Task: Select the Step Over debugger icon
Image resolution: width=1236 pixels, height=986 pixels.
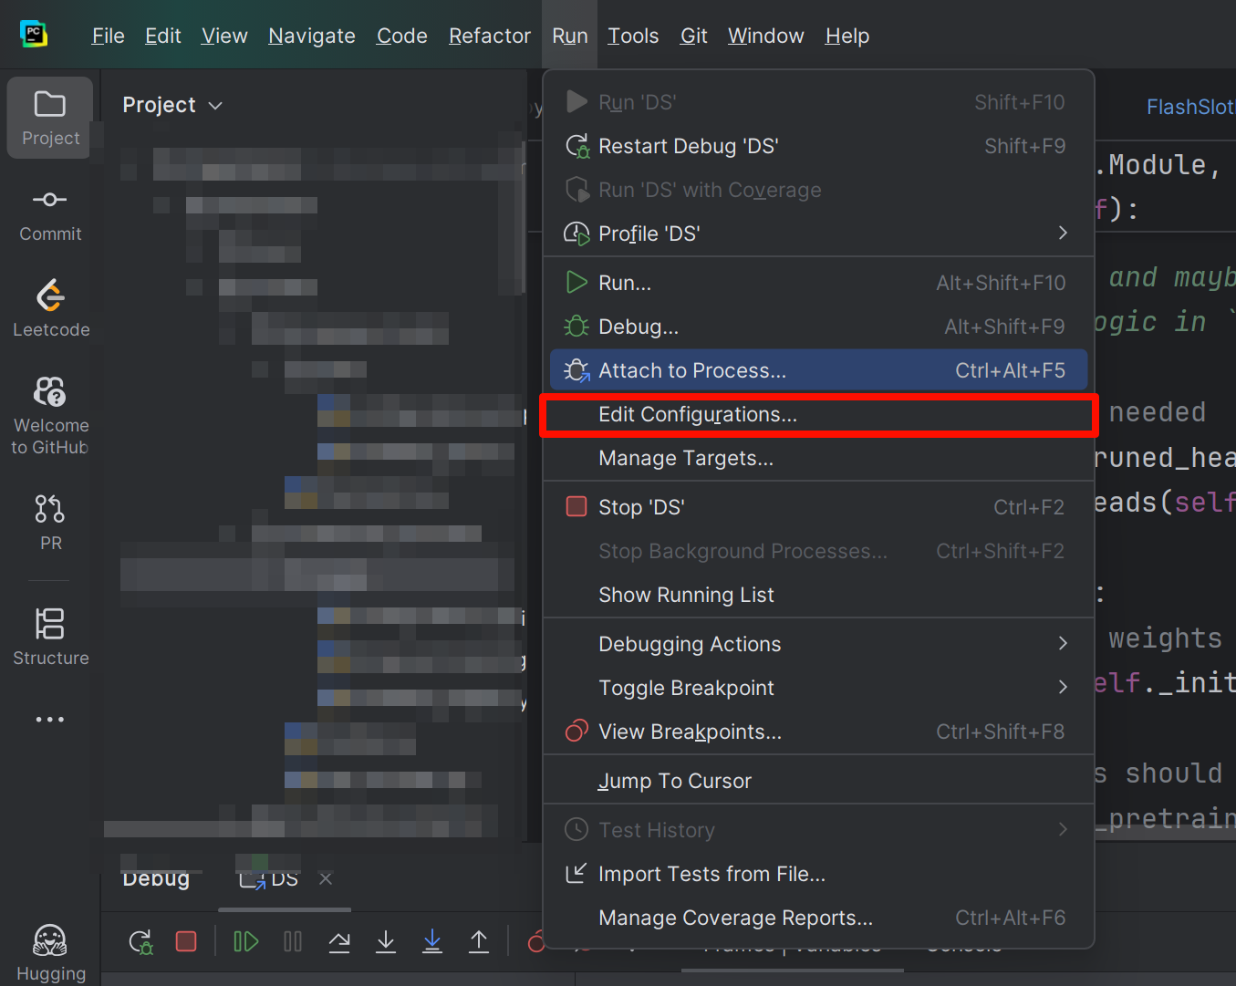Action: point(338,941)
